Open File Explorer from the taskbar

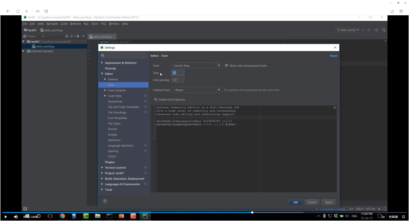click(98, 216)
